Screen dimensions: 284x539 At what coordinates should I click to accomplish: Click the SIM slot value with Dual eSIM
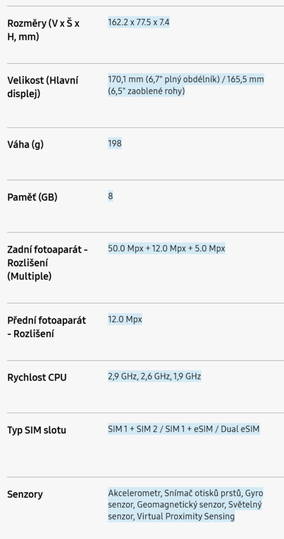click(x=184, y=429)
